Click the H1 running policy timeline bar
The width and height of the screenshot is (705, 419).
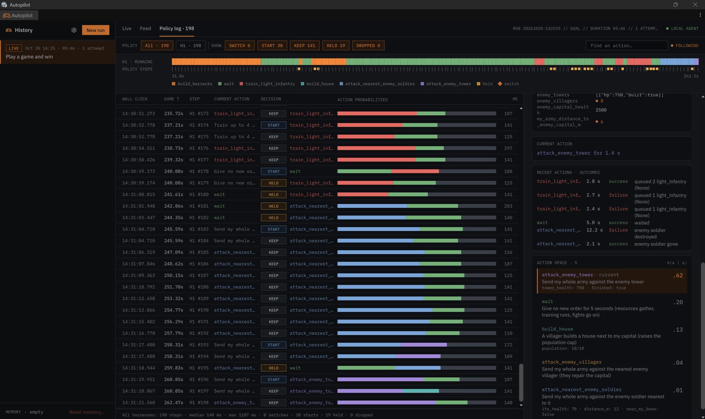point(435,62)
